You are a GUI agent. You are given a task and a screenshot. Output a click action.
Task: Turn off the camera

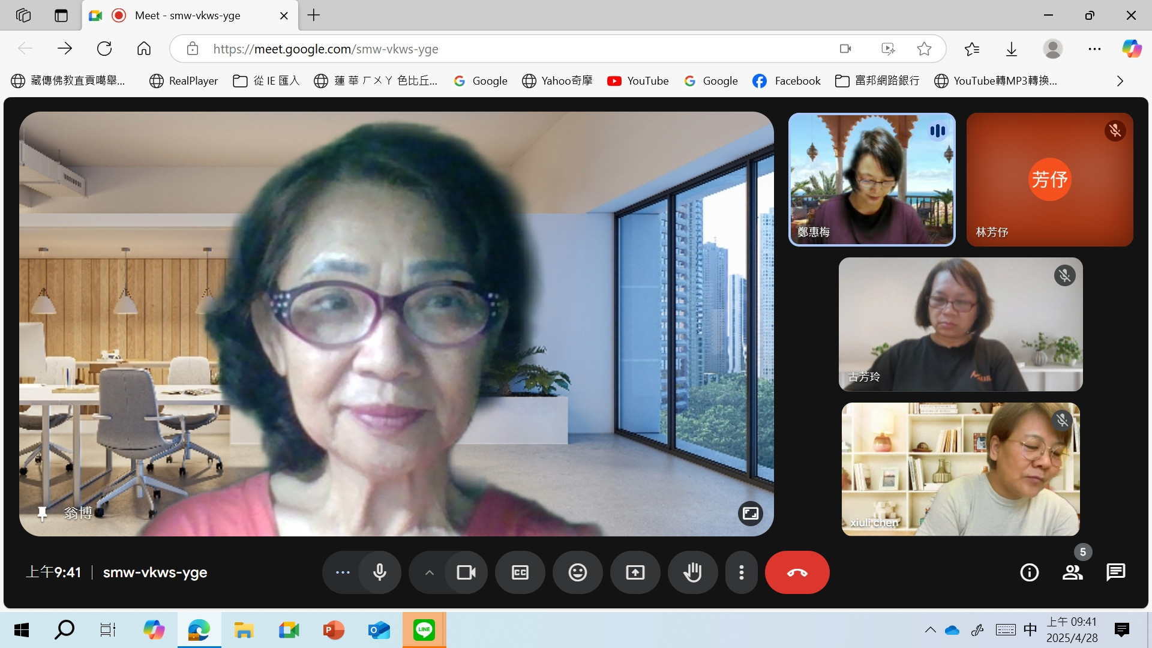click(x=466, y=572)
